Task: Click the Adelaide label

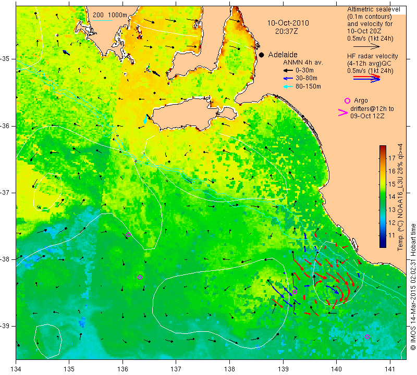Action: tap(283, 55)
